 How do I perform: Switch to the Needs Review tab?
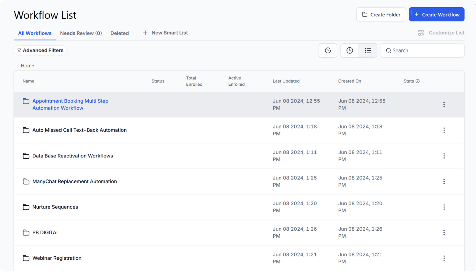[81, 33]
